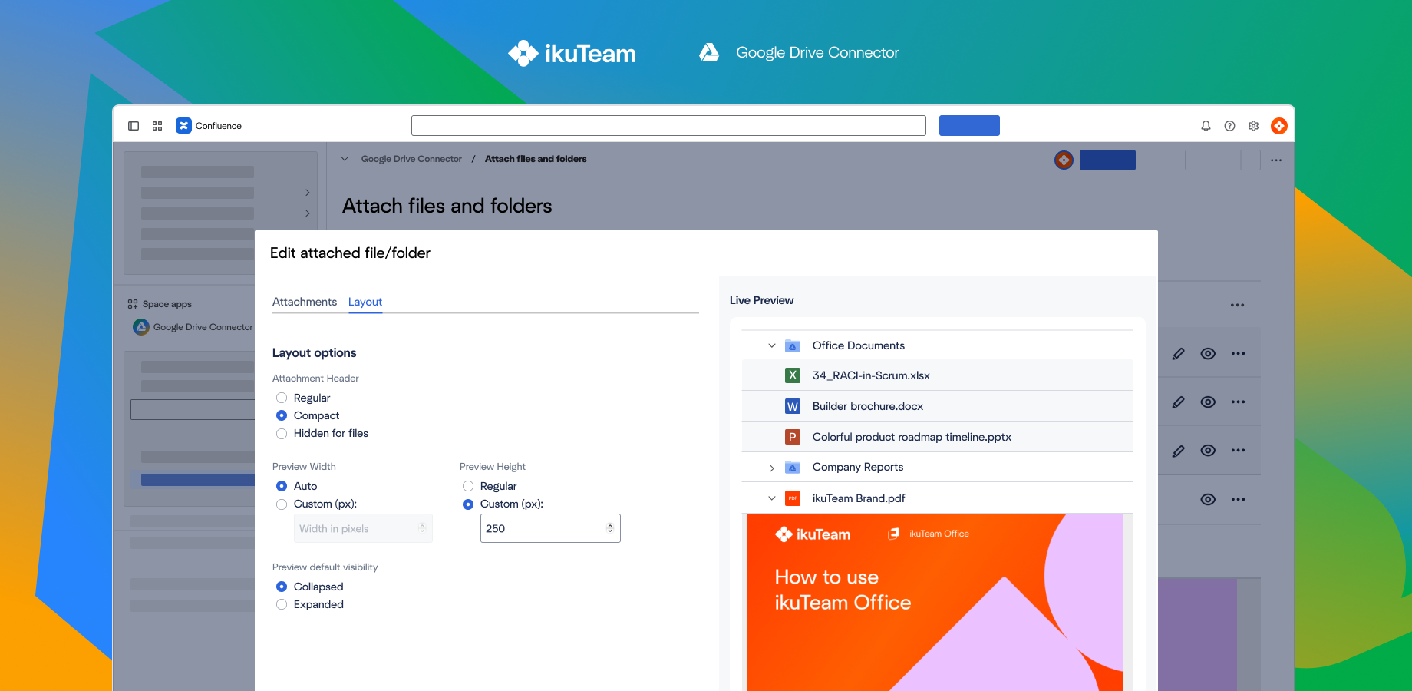Click the Confluence app logo icon
Screen dimensions: 1412x691
pos(183,125)
